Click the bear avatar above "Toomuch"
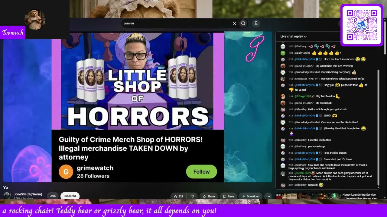This screenshot has height=217, width=387. pos(35,19)
